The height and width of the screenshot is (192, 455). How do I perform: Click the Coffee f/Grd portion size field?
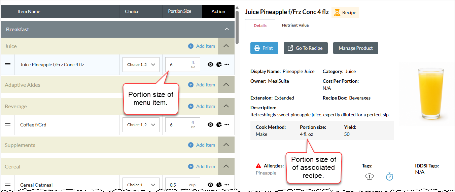click(183, 125)
